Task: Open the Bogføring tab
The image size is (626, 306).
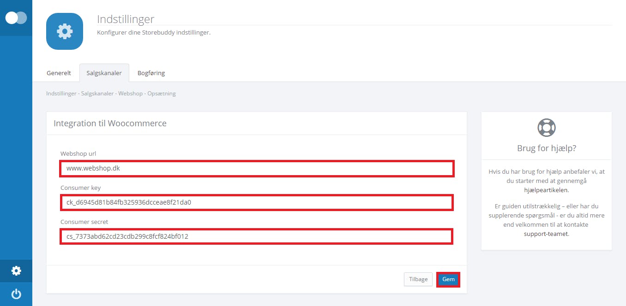Action: (151, 73)
